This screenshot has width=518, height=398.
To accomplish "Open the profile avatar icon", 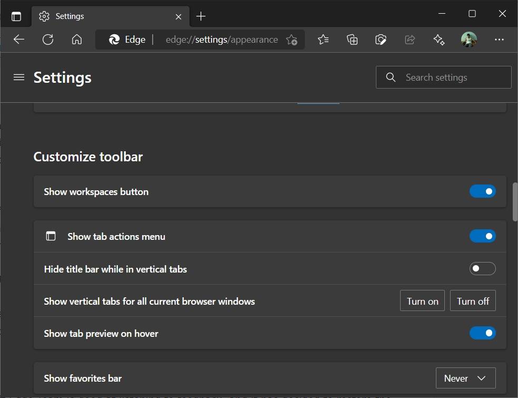I will pyautogui.click(x=469, y=40).
